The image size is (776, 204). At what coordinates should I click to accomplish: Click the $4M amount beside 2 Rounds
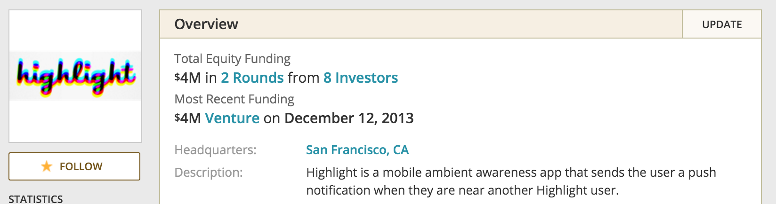click(187, 78)
